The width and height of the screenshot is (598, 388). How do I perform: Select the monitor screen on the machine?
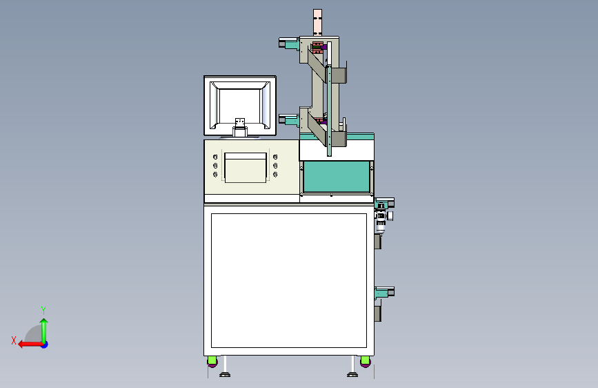240,106
